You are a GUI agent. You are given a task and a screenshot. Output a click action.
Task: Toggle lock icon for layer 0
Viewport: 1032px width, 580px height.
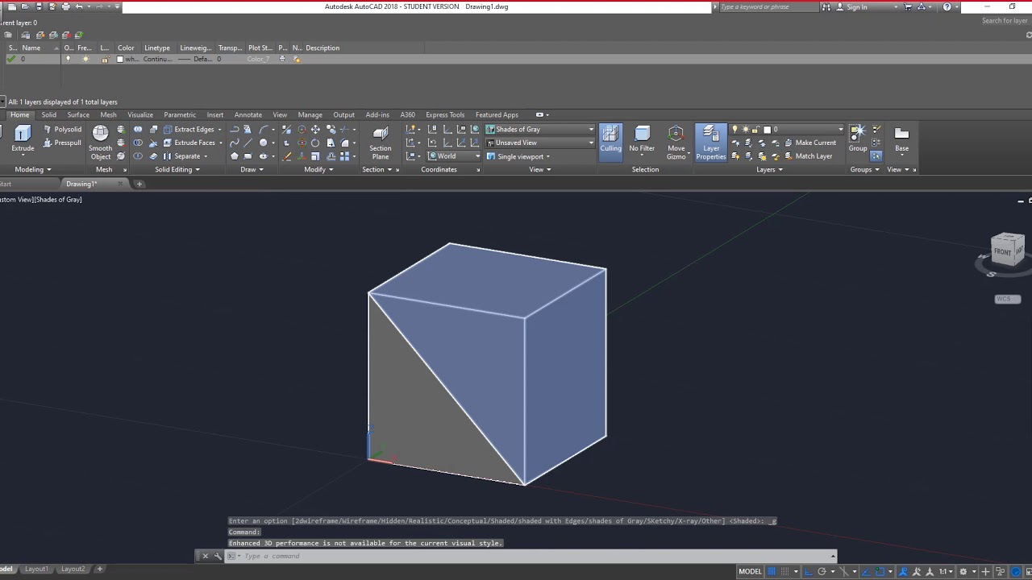(105, 59)
